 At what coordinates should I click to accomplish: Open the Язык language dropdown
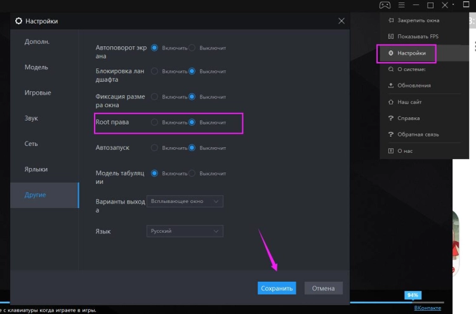(185, 231)
